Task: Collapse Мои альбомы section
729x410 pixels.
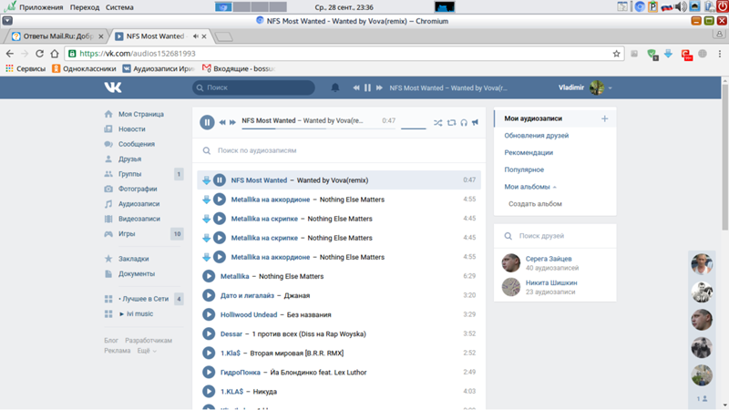Action: click(530, 187)
